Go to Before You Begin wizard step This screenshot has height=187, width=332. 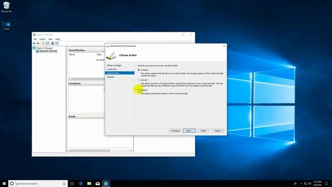pos(114,65)
